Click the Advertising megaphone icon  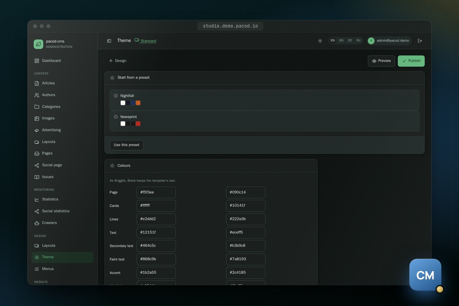(37, 130)
